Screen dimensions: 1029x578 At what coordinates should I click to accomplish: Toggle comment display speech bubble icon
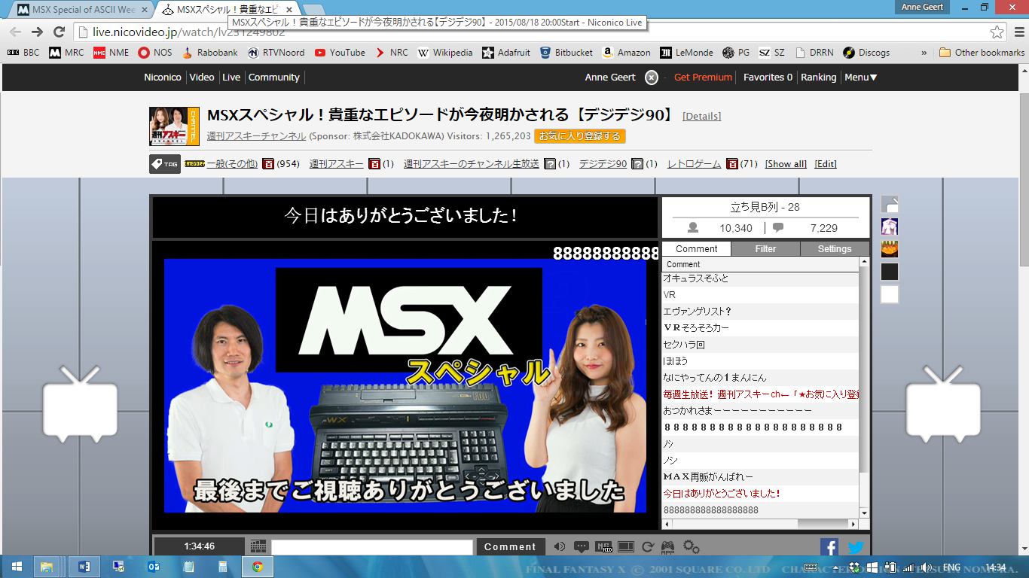click(582, 547)
